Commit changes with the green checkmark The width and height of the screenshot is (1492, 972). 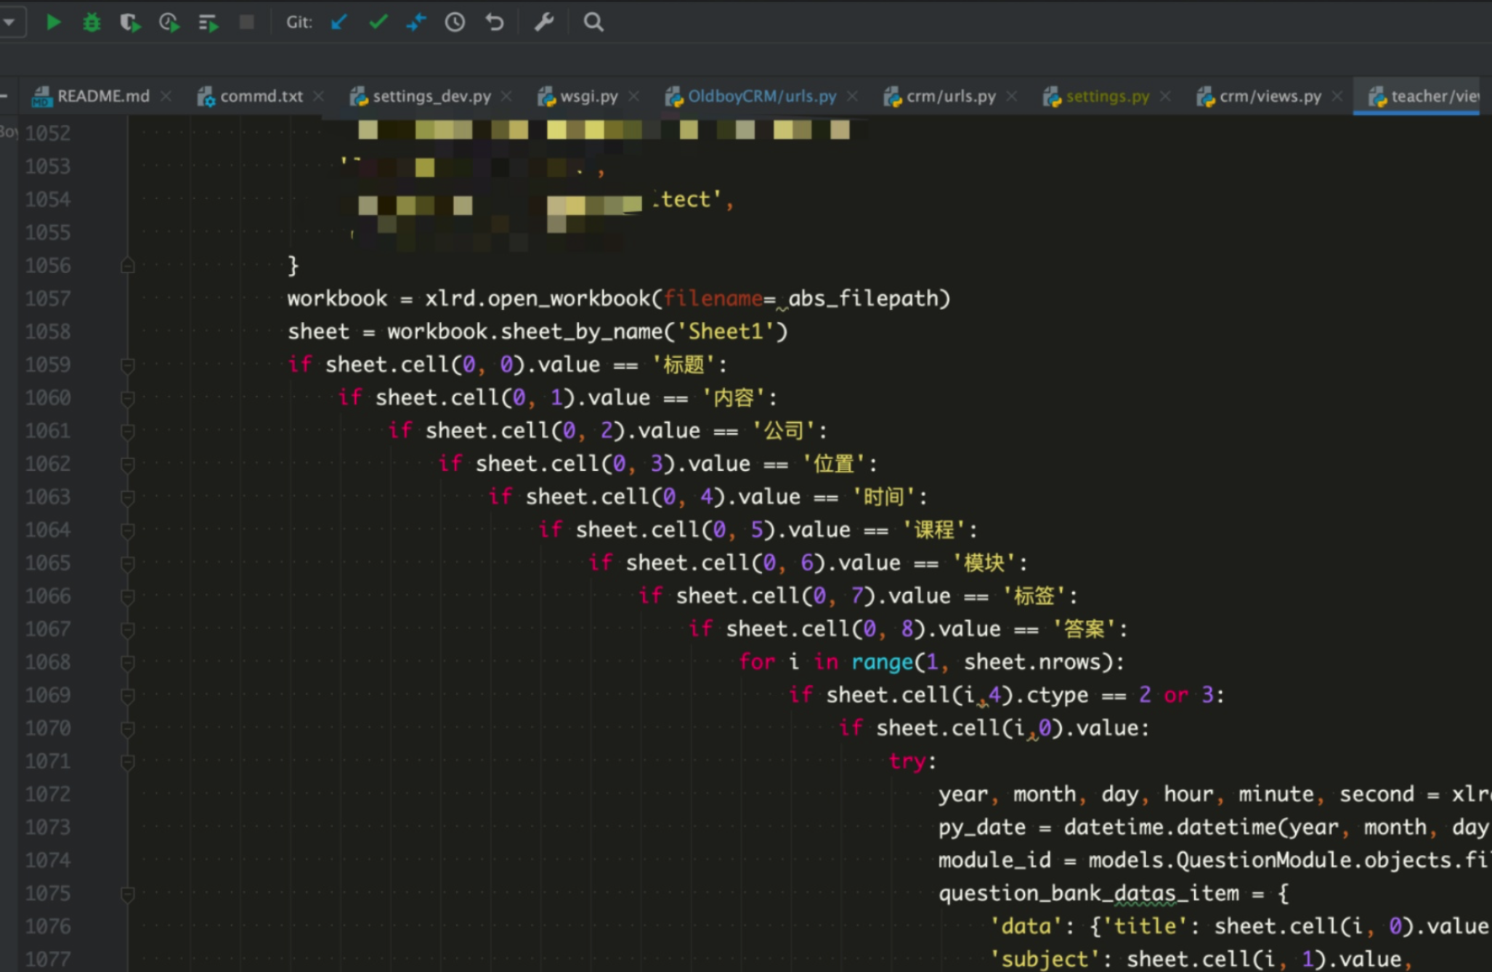(x=378, y=23)
